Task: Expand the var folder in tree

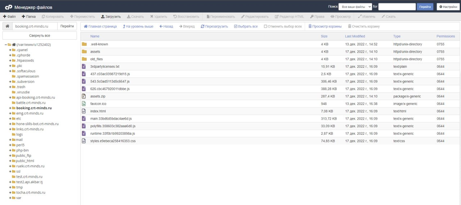Action: (10, 198)
